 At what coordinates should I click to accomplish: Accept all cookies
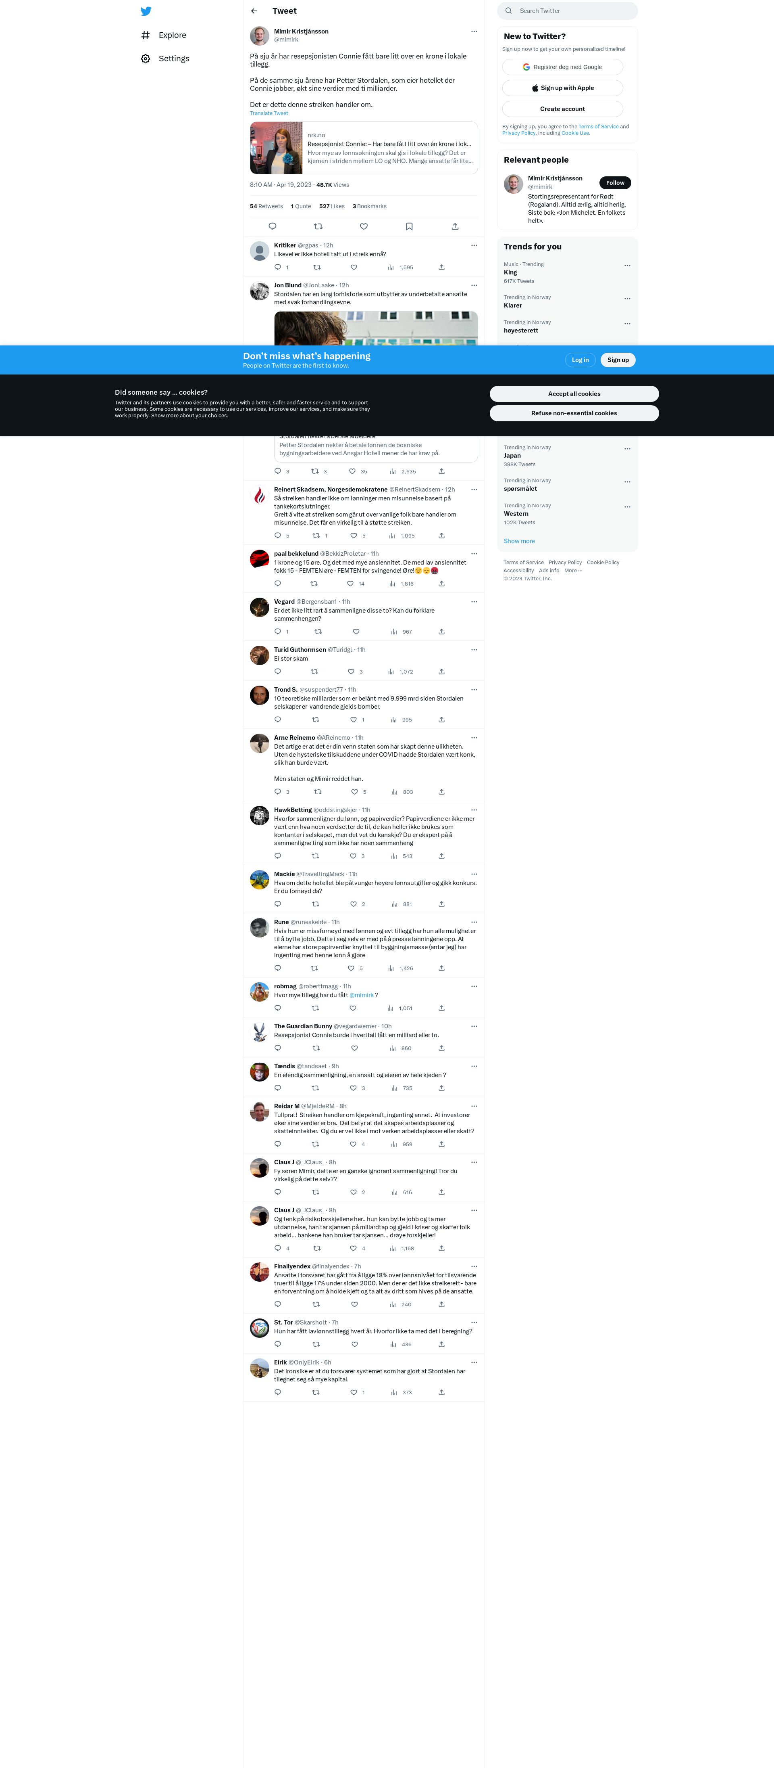[574, 394]
